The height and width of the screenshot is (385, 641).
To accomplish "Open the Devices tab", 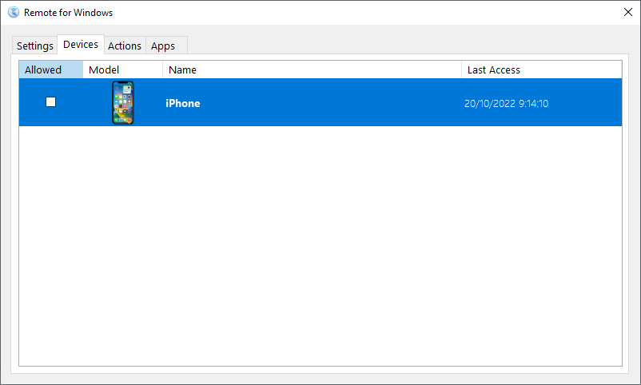I will point(81,45).
